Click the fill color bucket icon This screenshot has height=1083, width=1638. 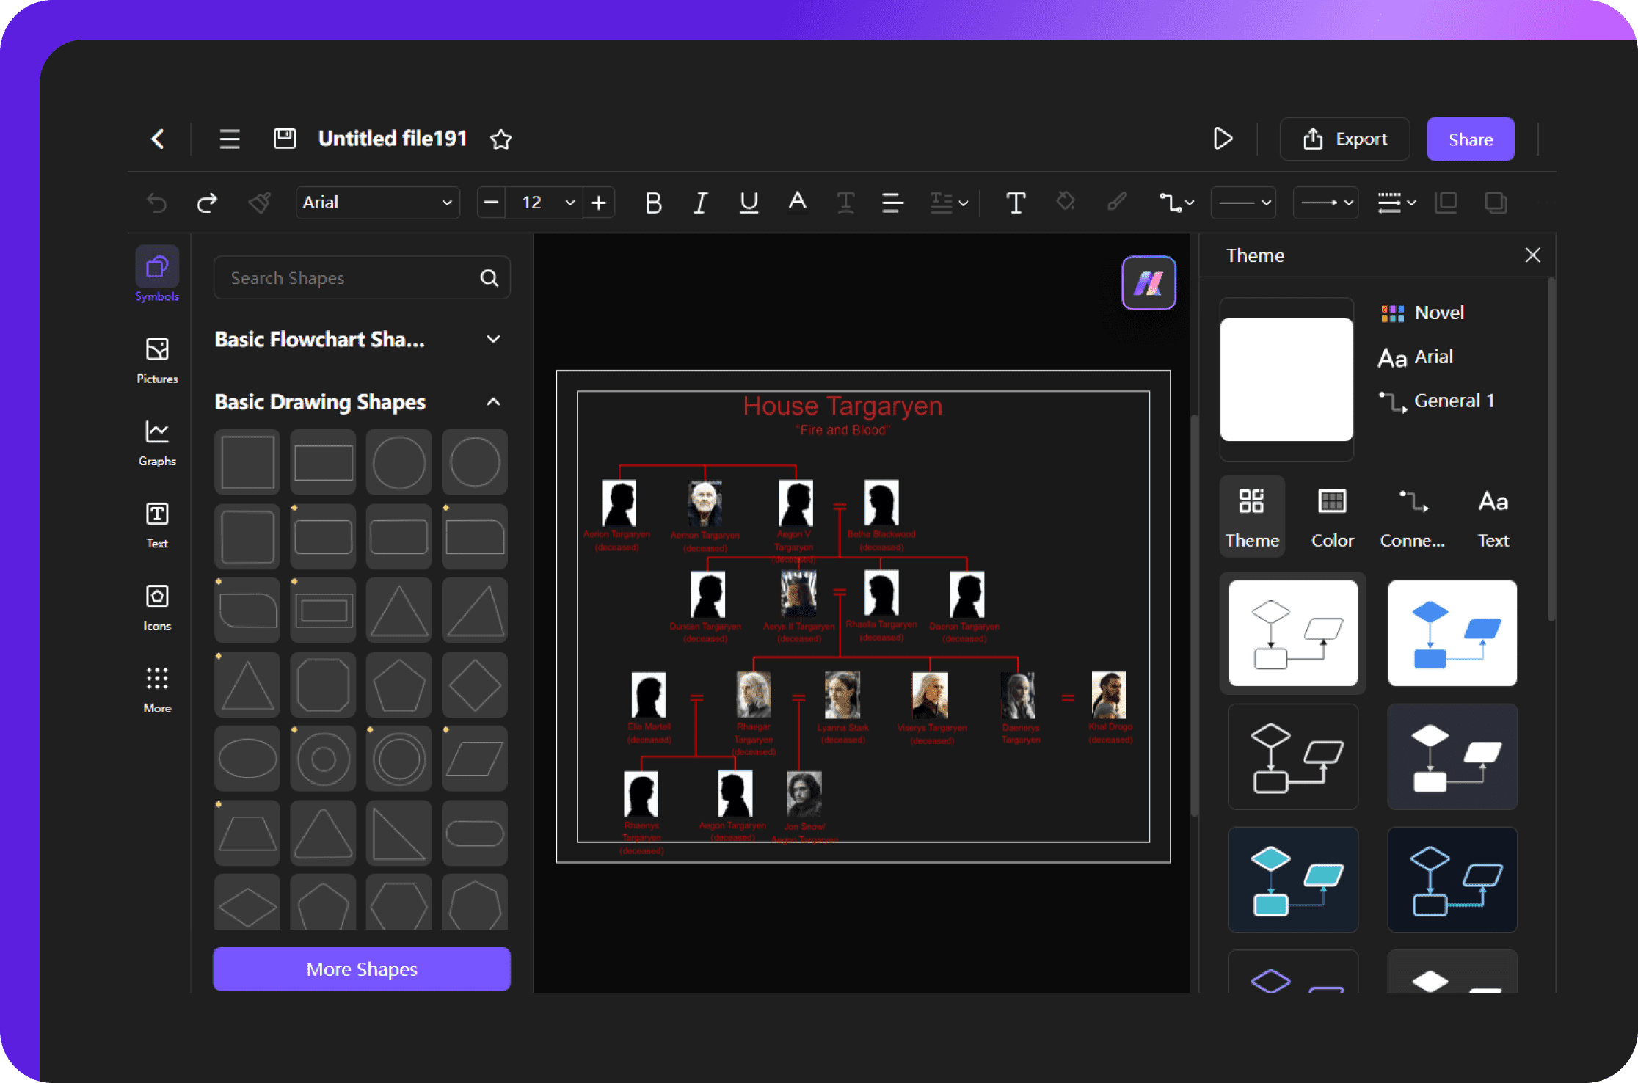pyautogui.click(x=1066, y=200)
